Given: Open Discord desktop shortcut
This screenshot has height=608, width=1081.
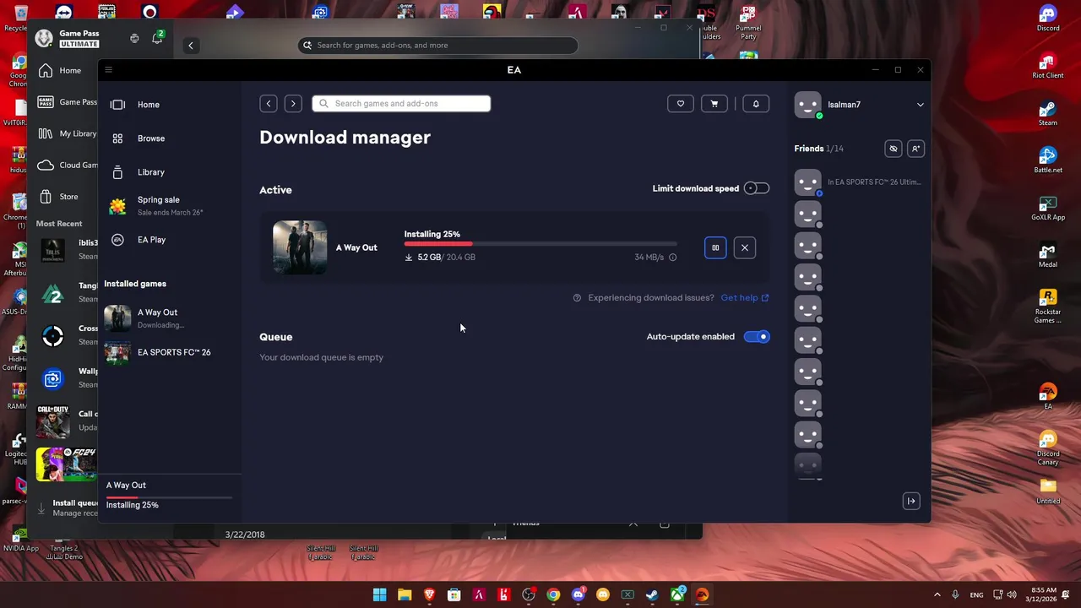Looking at the screenshot, I should pos(1048,19).
